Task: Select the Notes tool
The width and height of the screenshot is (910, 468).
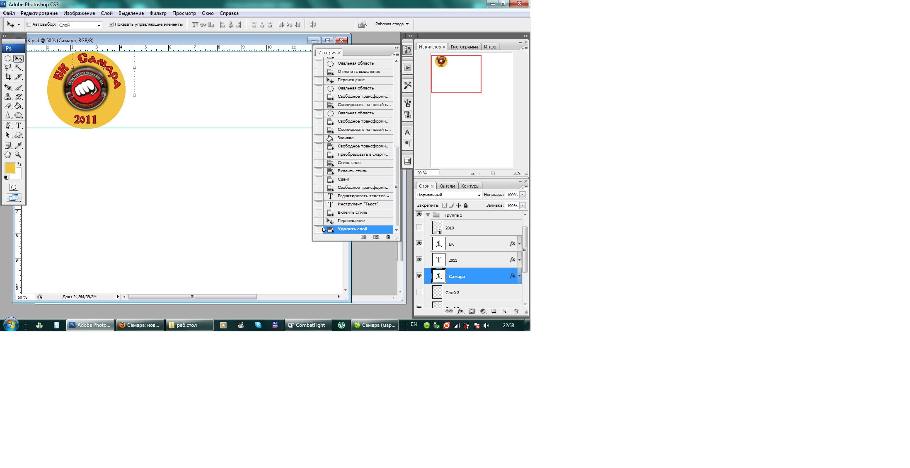Action: (x=8, y=145)
